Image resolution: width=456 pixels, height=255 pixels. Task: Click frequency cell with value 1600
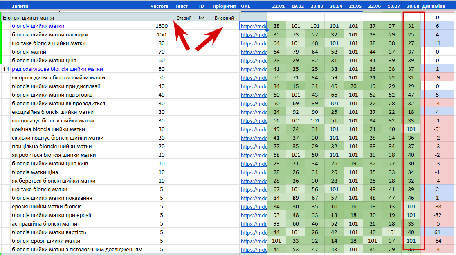[162, 26]
